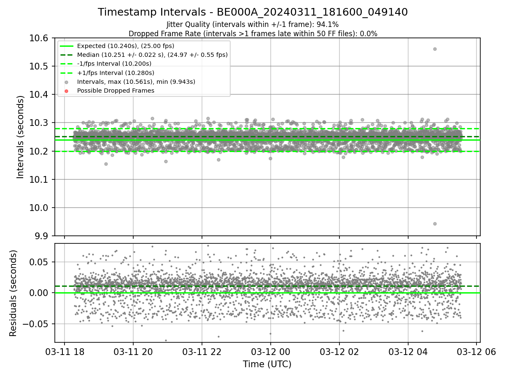Click the gray Intervals legend marker
506x379 pixels.
67,82
